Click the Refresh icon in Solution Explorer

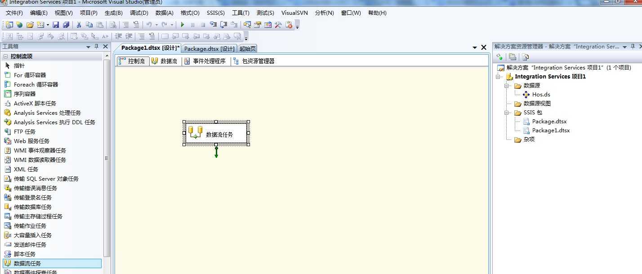(x=499, y=57)
